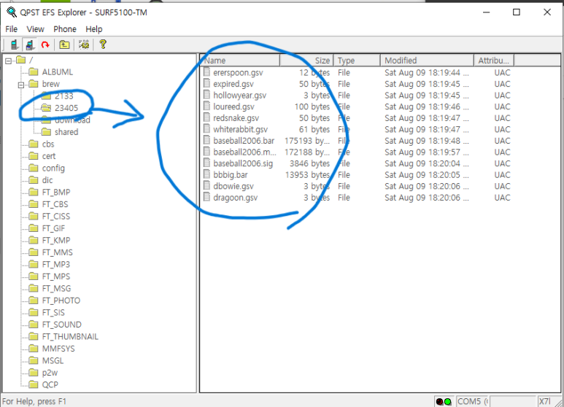Sort files by the Name column header
564x407 pixels.
240,61
